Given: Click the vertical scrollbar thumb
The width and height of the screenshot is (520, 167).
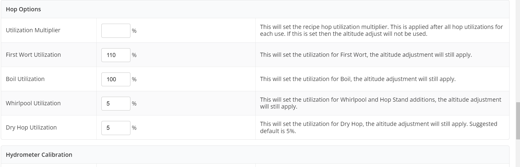Looking at the screenshot, I should click(518, 121).
